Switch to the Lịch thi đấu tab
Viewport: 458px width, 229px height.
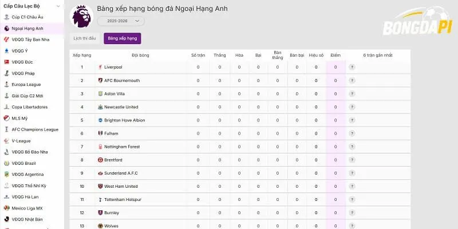85,38
